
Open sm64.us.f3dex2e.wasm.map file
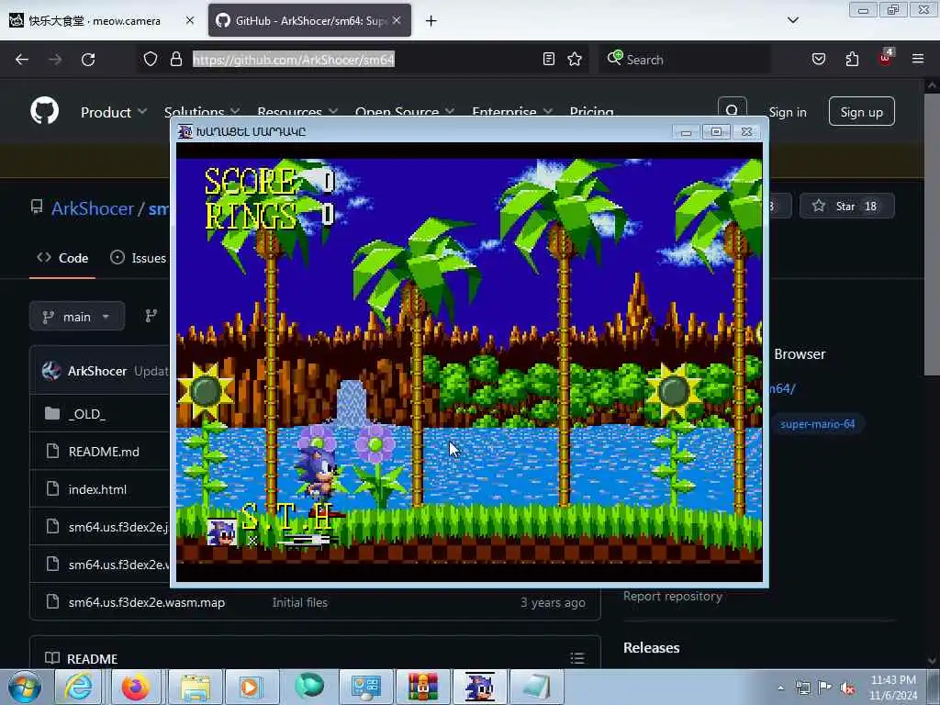click(146, 602)
